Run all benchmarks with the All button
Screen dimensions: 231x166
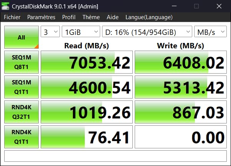[x=21, y=37]
